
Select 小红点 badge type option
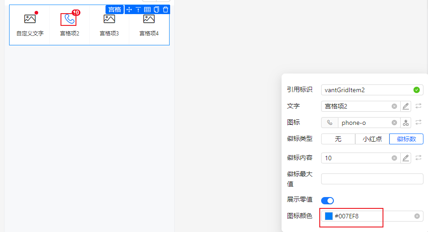click(x=372, y=139)
